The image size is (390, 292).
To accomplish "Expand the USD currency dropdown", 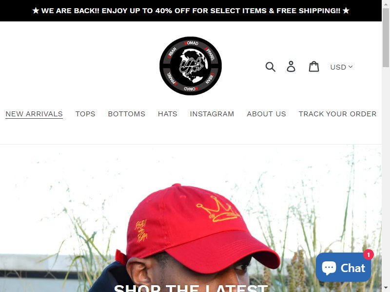I will tap(341, 67).
